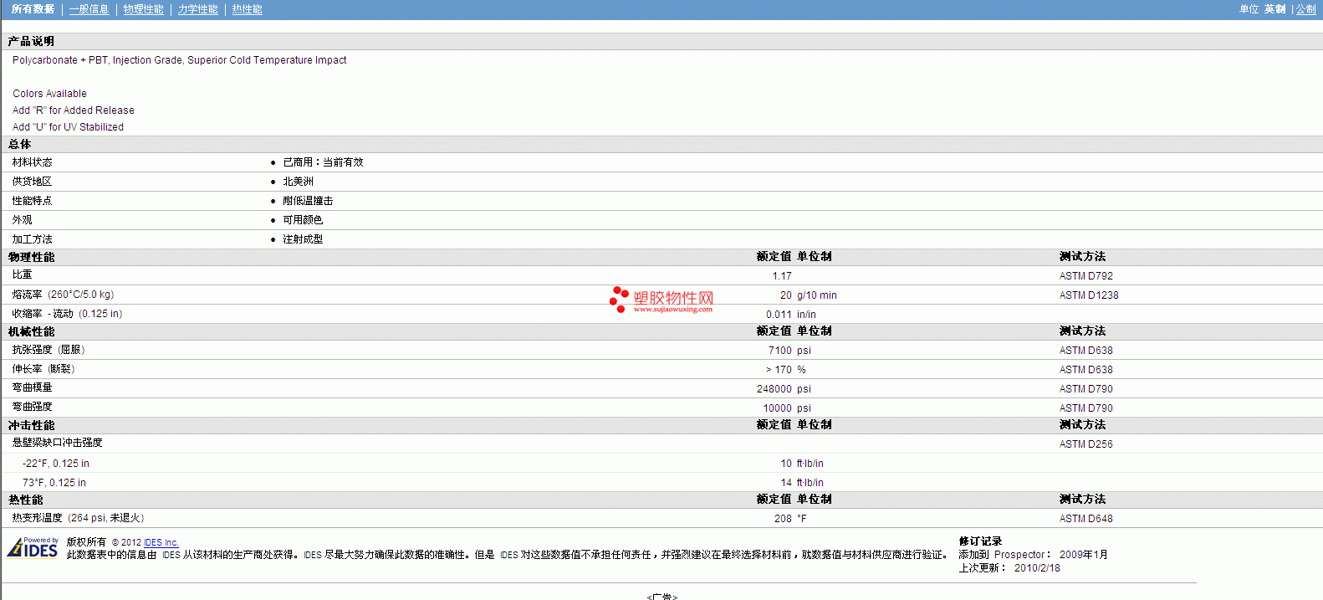Viewport: 1323px width, 600px height.
Task: Open the Prospector link in revision record
Action: pyautogui.click(x=1019, y=555)
